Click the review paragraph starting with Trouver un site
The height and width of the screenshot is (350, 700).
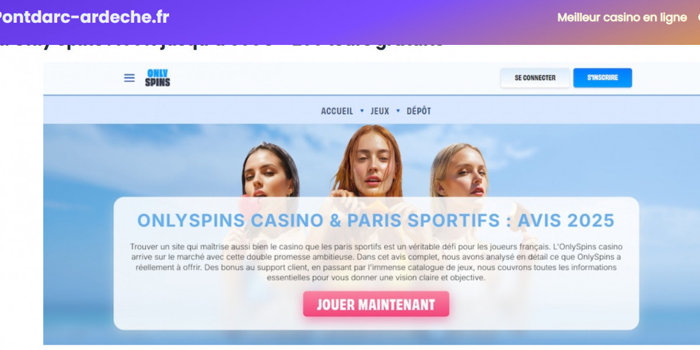376,262
